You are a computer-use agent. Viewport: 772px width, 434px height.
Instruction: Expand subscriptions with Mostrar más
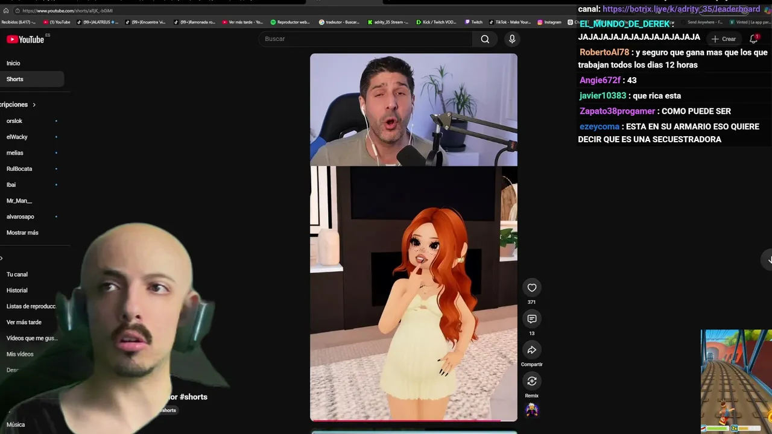click(22, 233)
